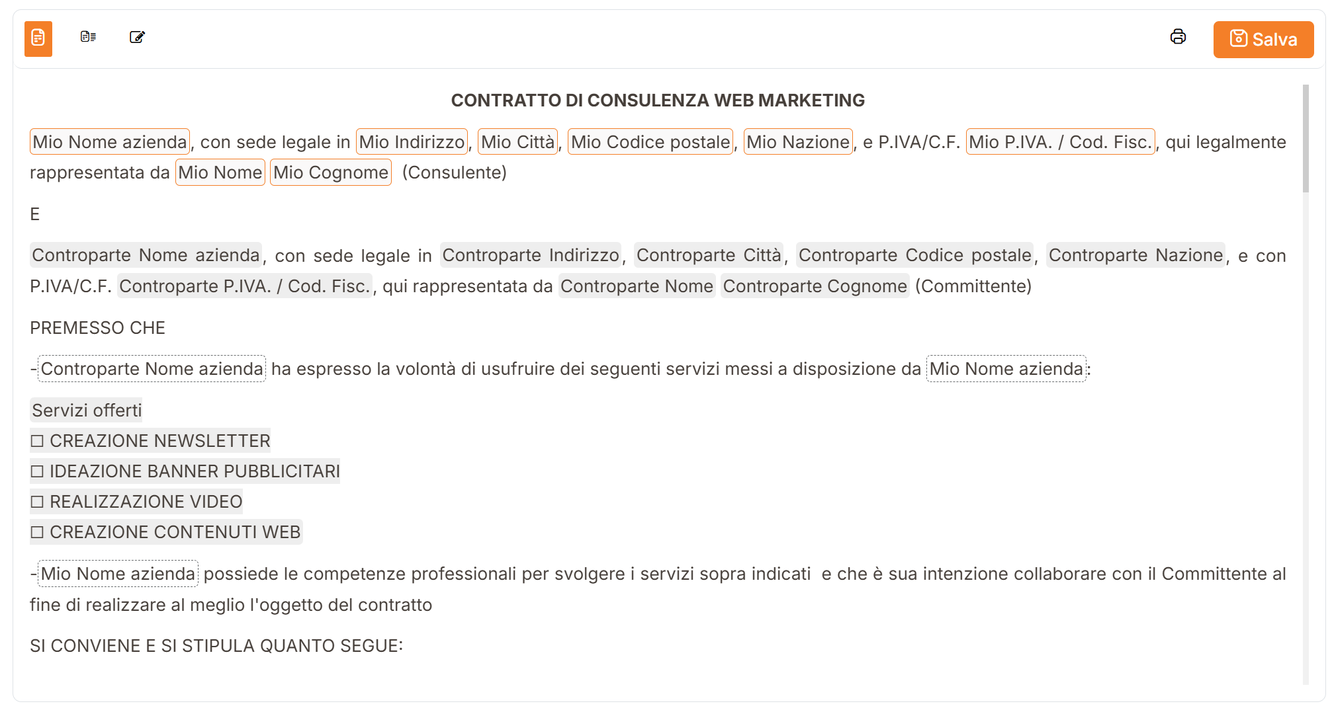Tick the REALIZZAZIONE VIDEO checkbox
Viewport: 1332px width, 712px height.
click(x=37, y=502)
